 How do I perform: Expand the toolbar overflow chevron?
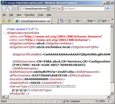click(112, 19)
